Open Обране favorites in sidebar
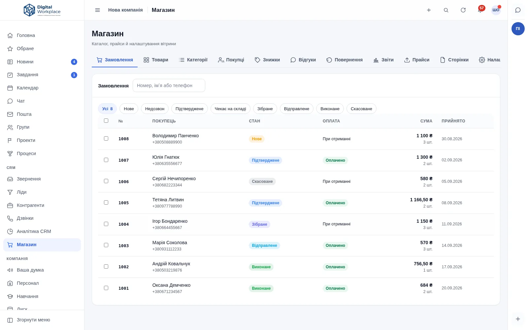The height and width of the screenshot is (330, 528). (42, 49)
